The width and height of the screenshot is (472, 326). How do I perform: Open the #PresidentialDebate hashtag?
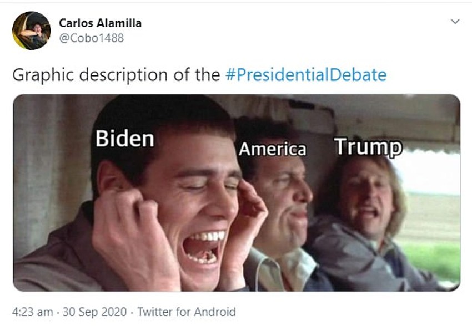(306, 75)
